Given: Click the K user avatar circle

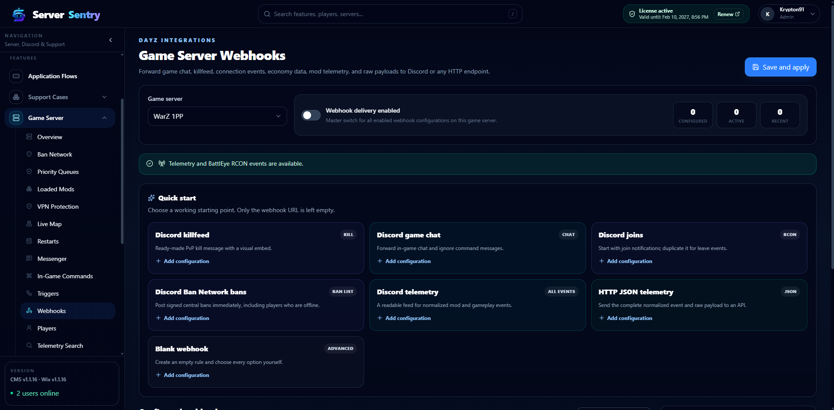Looking at the screenshot, I should [x=767, y=14].
